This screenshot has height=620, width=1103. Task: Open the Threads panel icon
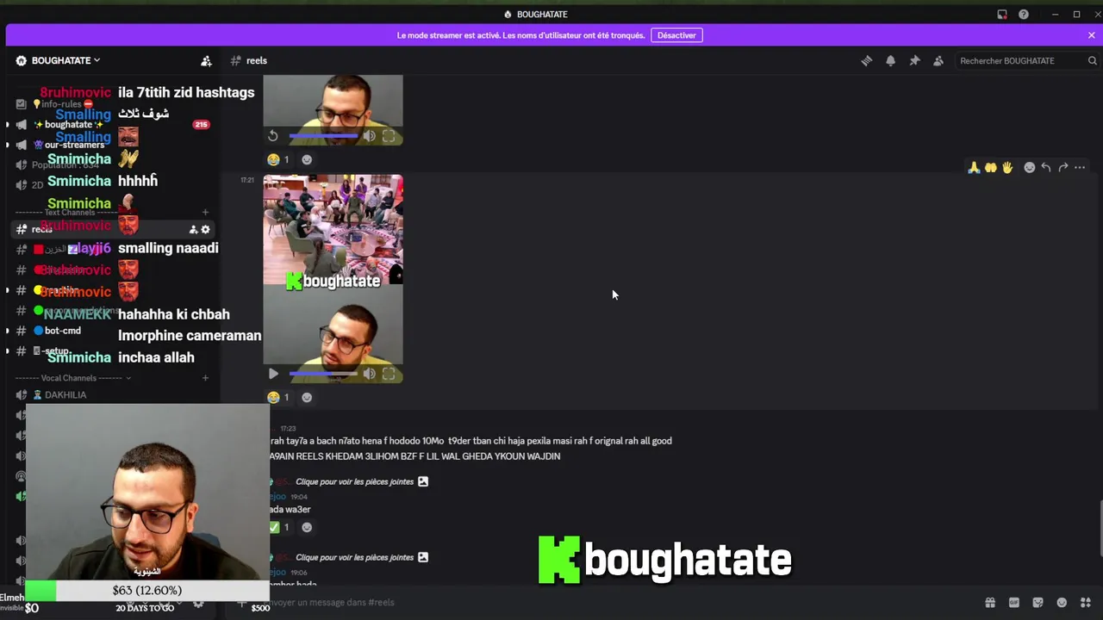pyautogui.click(x=866, y=61)
